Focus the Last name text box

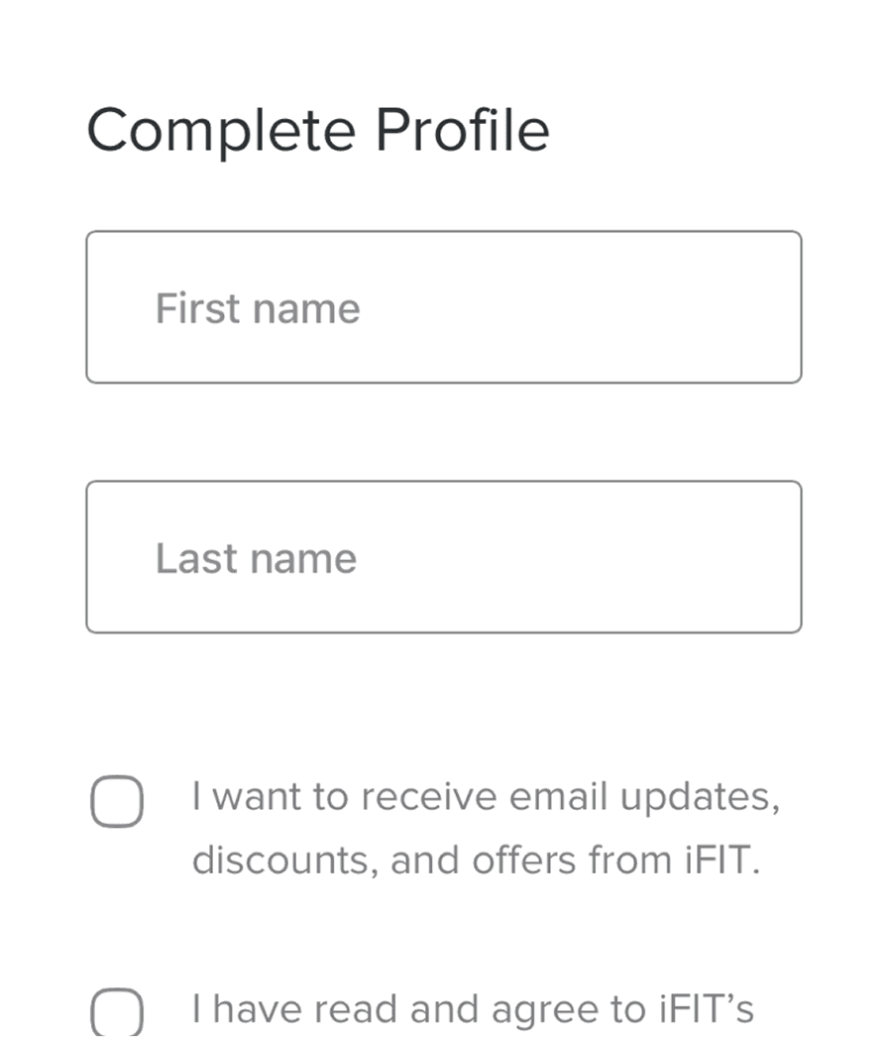point(443,557)
